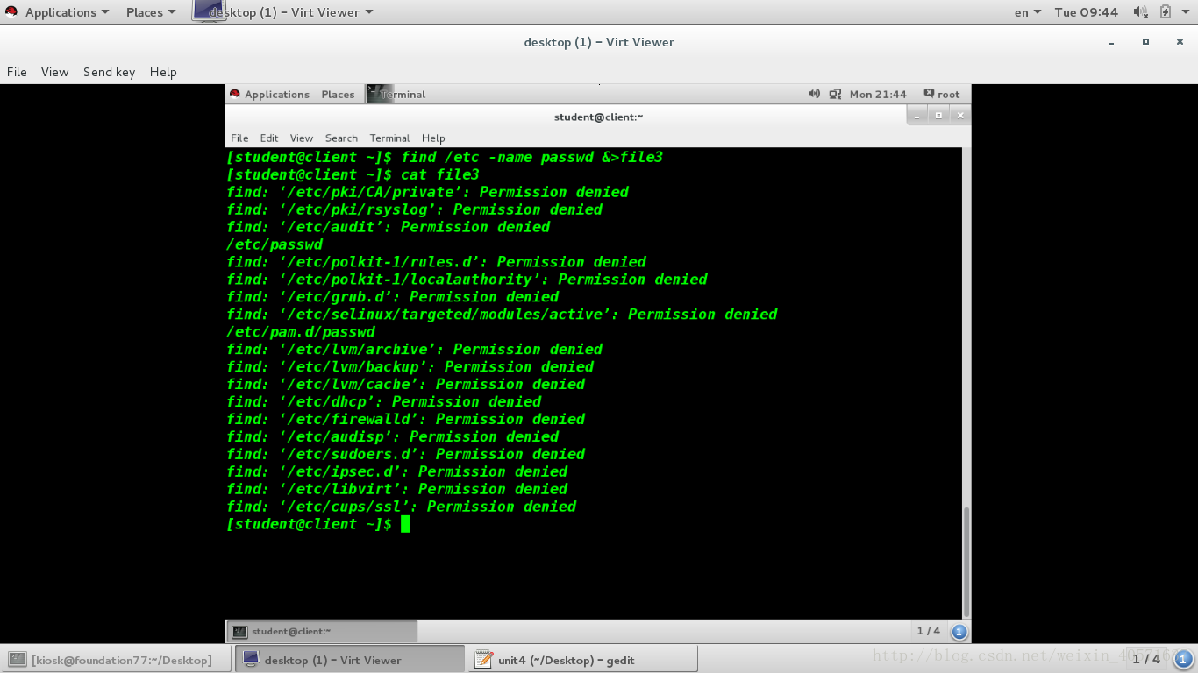Open the Virt Viewer File menu
Viewport: 1198px width, 673px height.
17,72
